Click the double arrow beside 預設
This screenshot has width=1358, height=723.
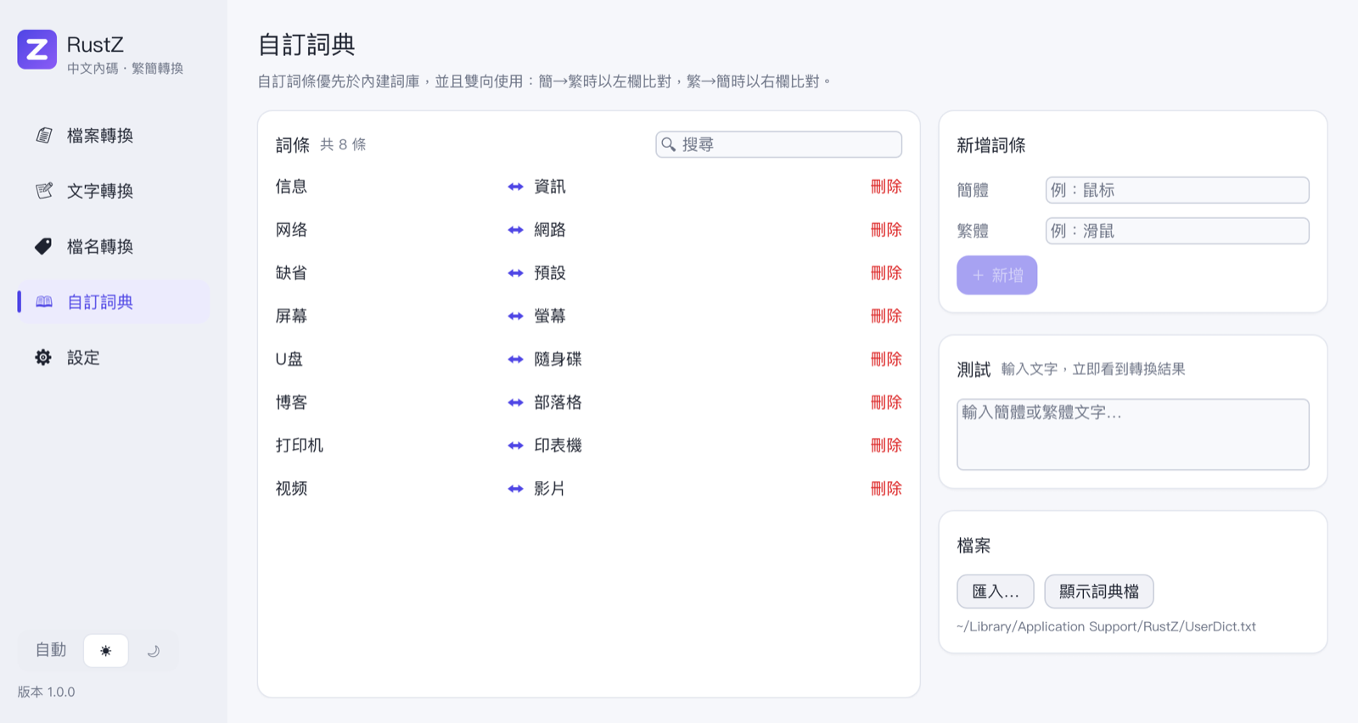click(x=515, y=273)
